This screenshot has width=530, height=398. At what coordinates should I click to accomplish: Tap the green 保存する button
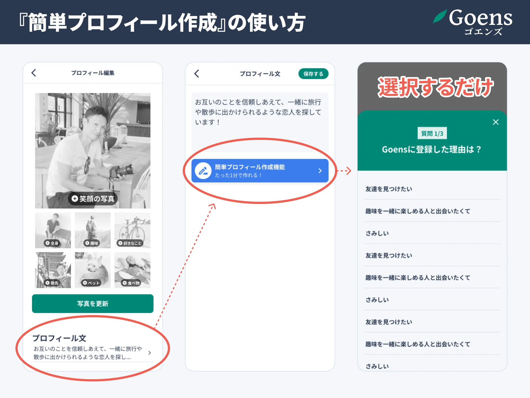click(x=313, y=74)
